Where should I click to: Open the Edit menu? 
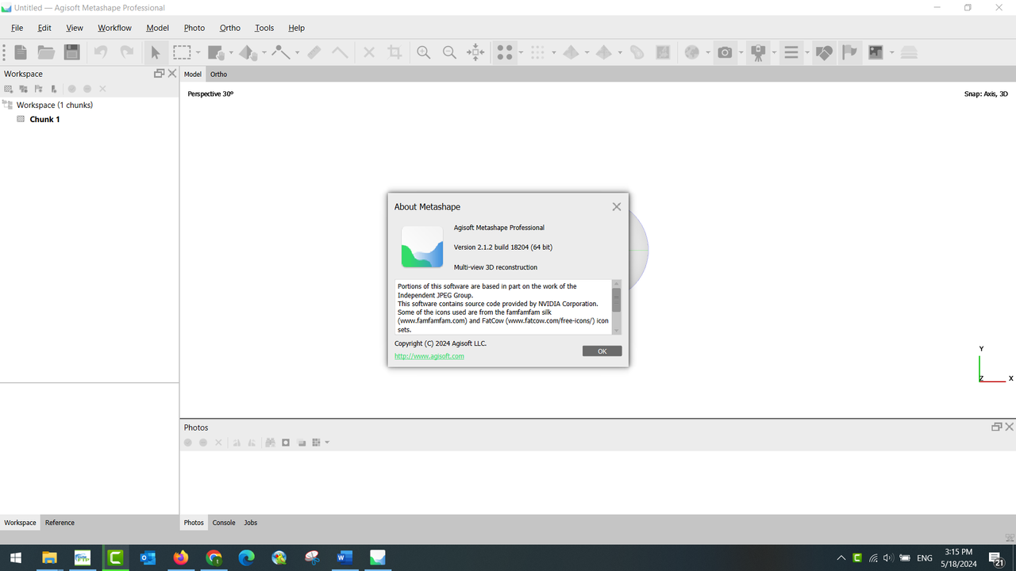[x=44, y=28]
